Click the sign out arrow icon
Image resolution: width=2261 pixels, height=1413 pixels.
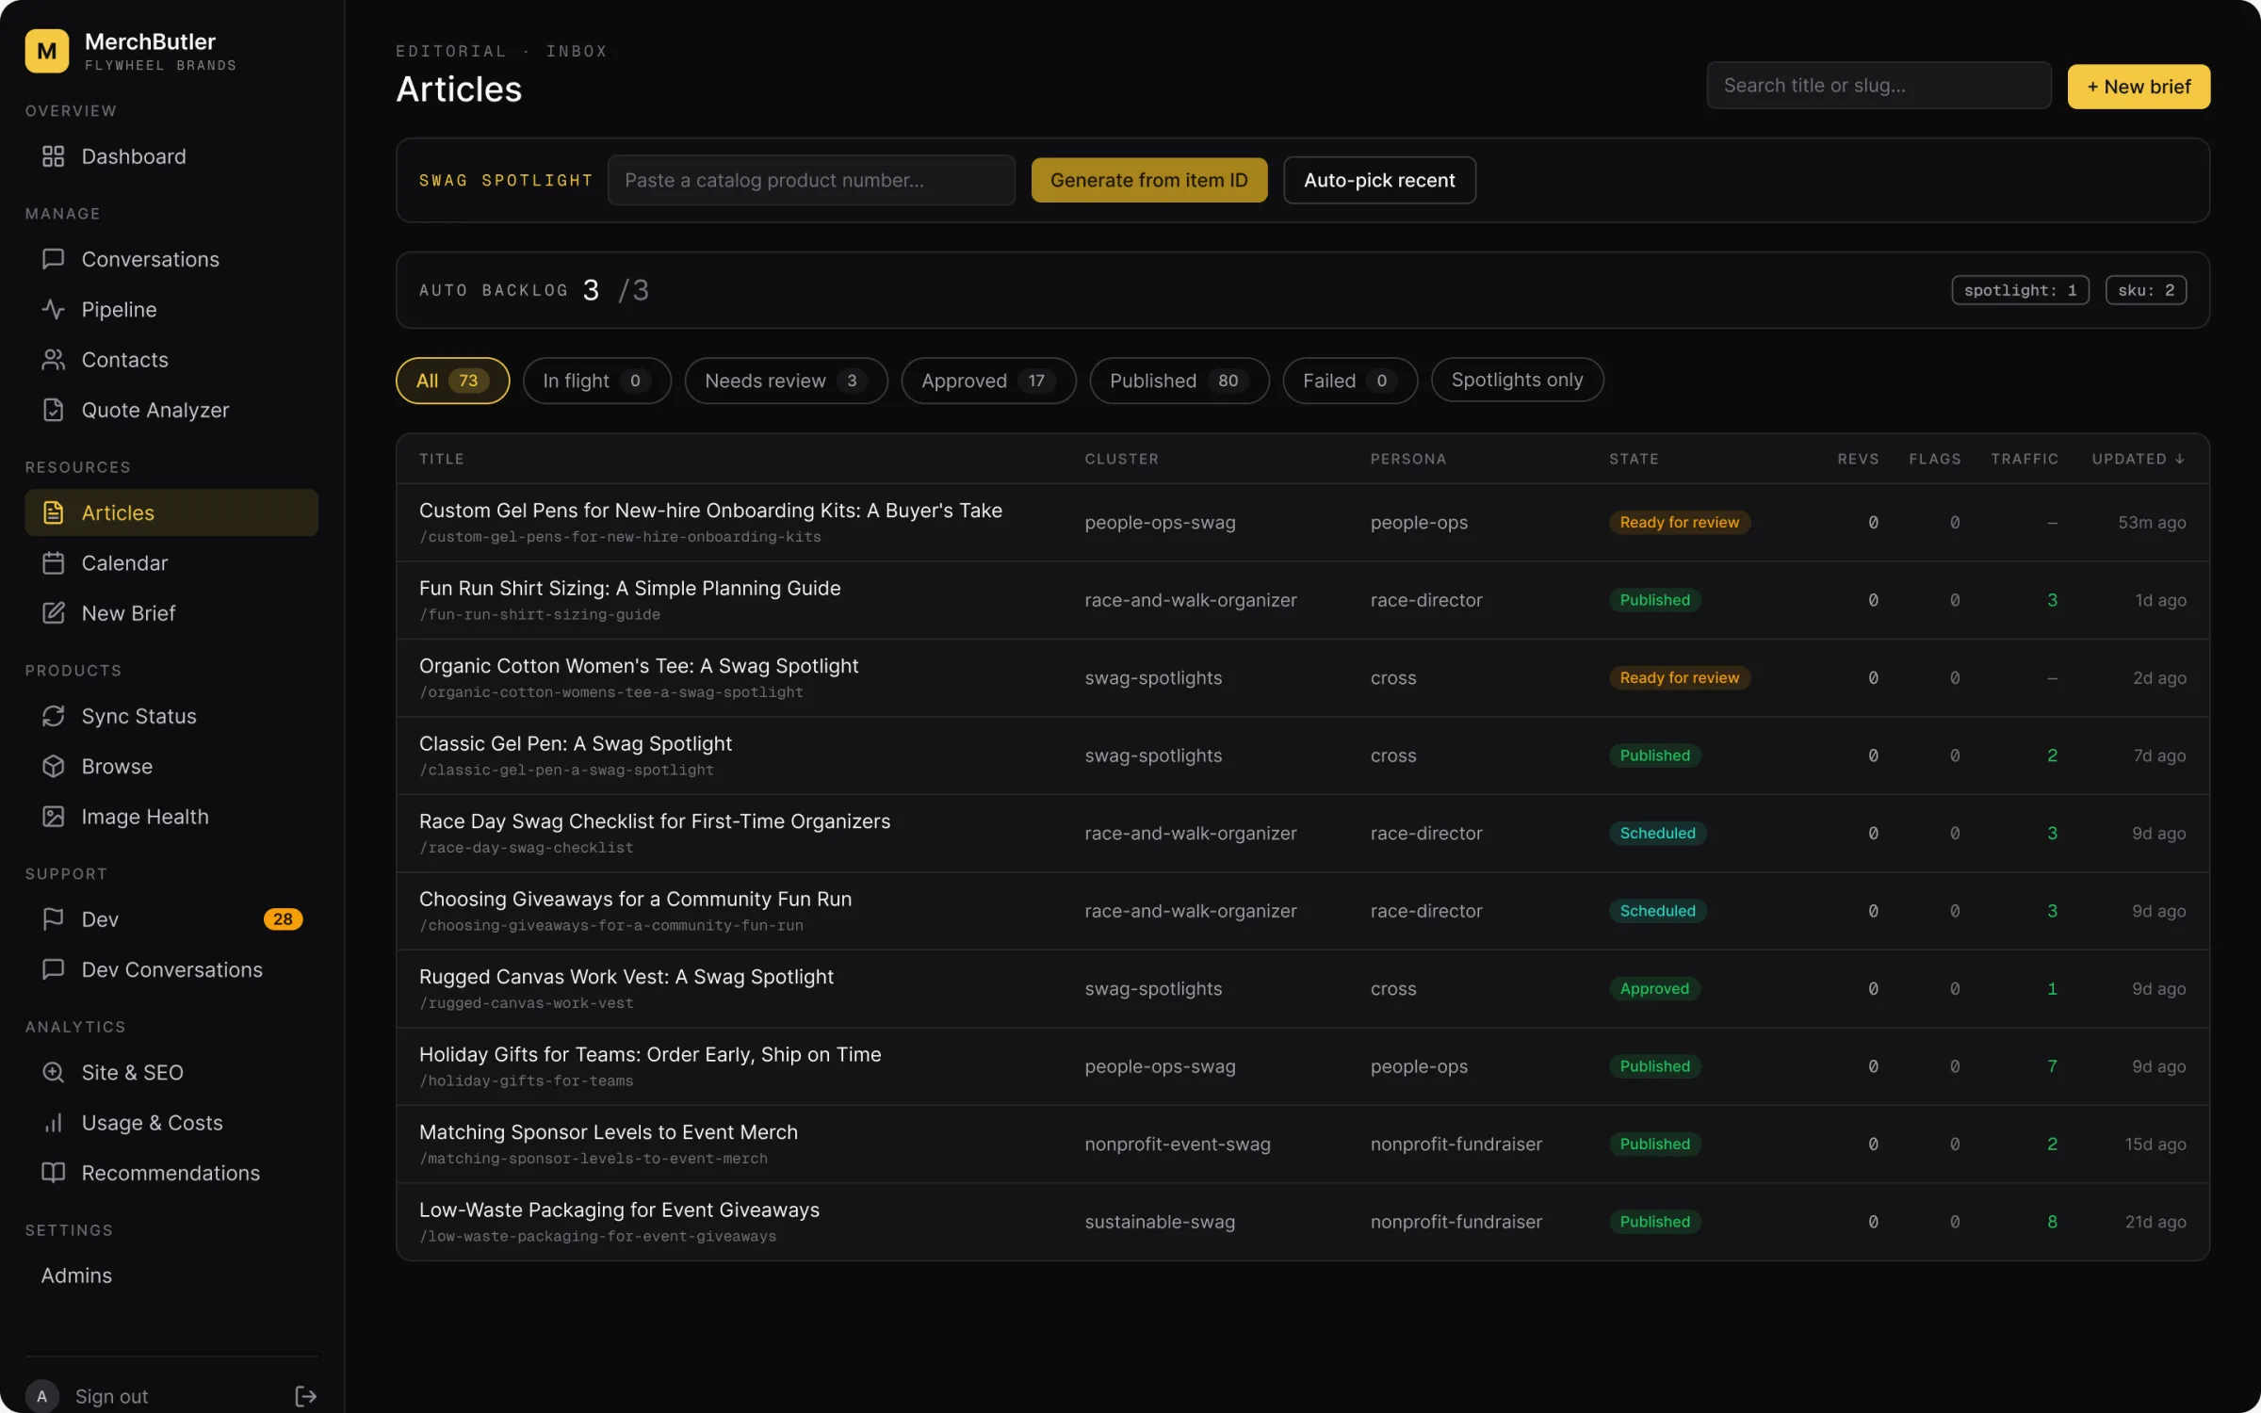pos(305,1396)
